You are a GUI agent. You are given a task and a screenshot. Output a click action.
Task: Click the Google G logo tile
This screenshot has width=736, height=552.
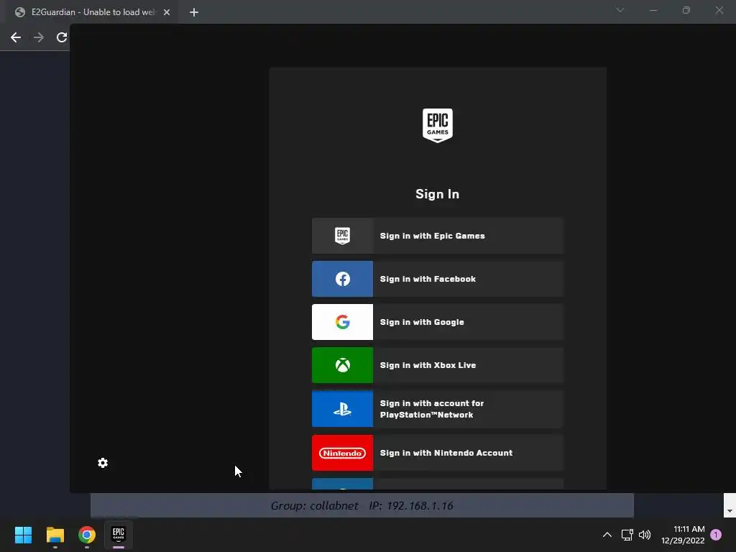[343, 322]
